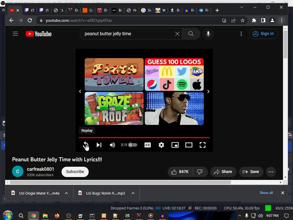Open the Graze the Roof suggested video
The width and height of the screenshot is (293, 220).
(114, 108)
